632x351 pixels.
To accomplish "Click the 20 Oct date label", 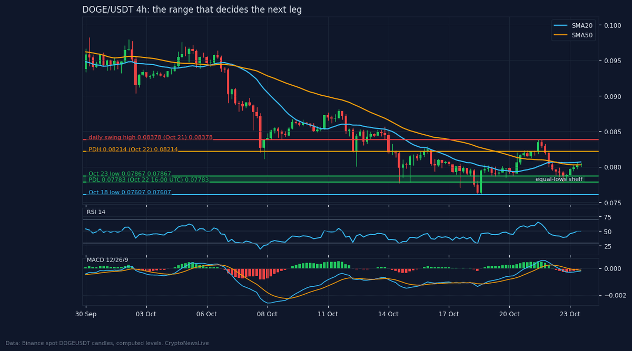I will click(x=509, y=314).
